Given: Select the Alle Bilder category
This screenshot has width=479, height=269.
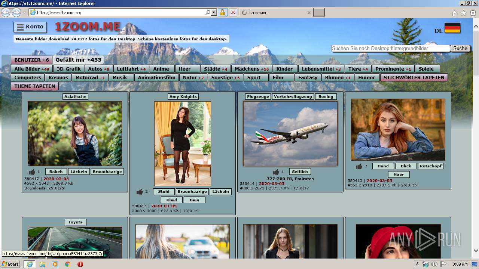Looking at the screenshot, I should pyautogui.click(x=31, y=69).
